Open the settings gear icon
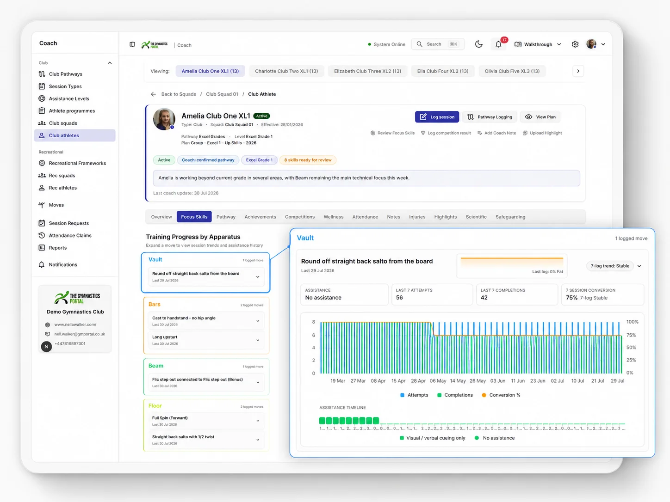 coord(575,44)
